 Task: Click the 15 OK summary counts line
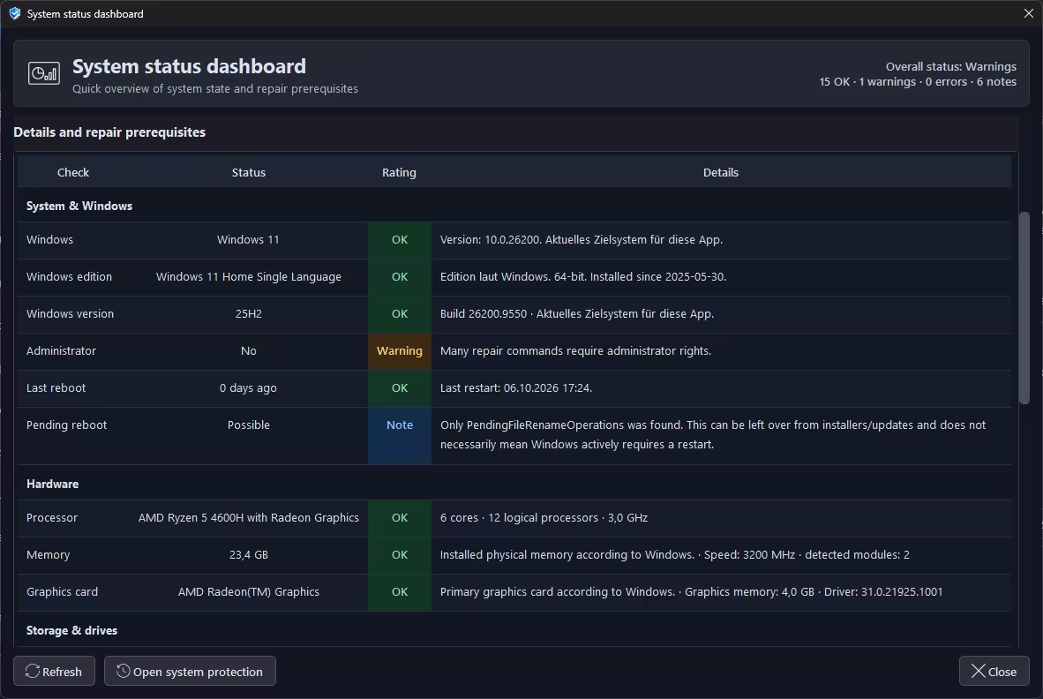(x=918, y=82)
